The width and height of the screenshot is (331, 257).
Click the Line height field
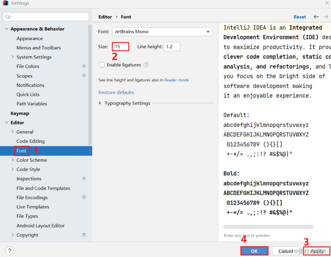(x=172, y=46)
